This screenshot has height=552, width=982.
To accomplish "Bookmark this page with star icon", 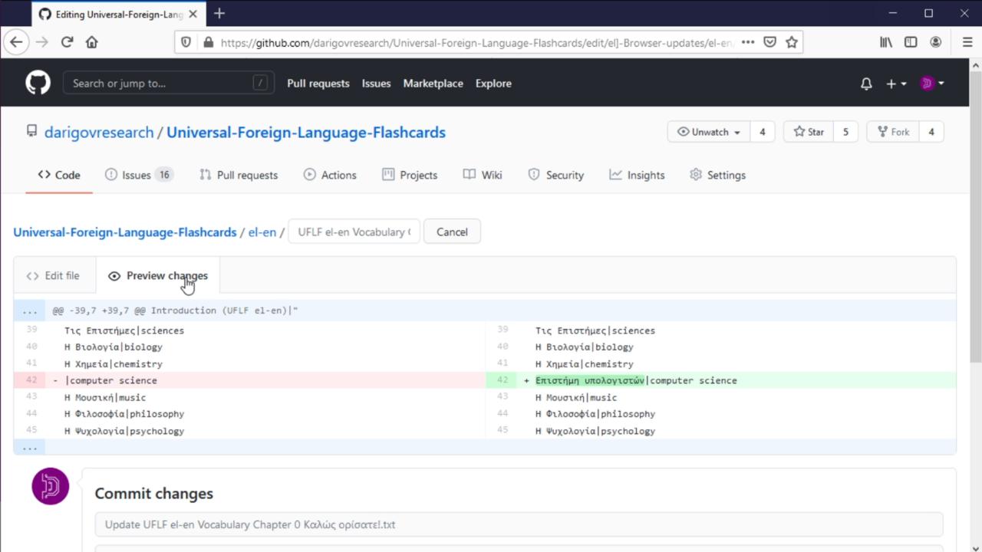I will (792, 42).
